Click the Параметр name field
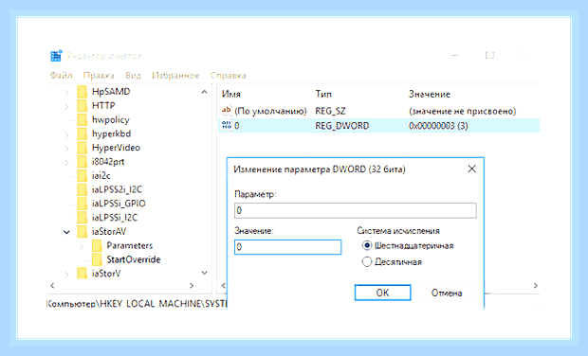588x356 pixels. [x=355, y=210]
